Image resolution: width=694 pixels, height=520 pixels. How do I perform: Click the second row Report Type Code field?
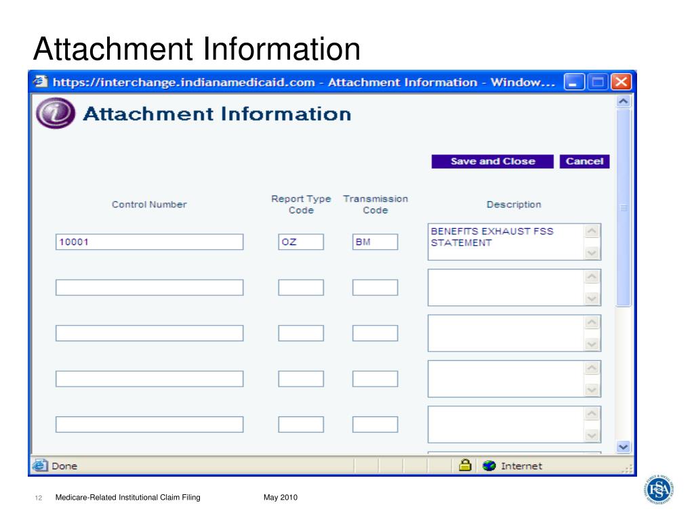301,287
